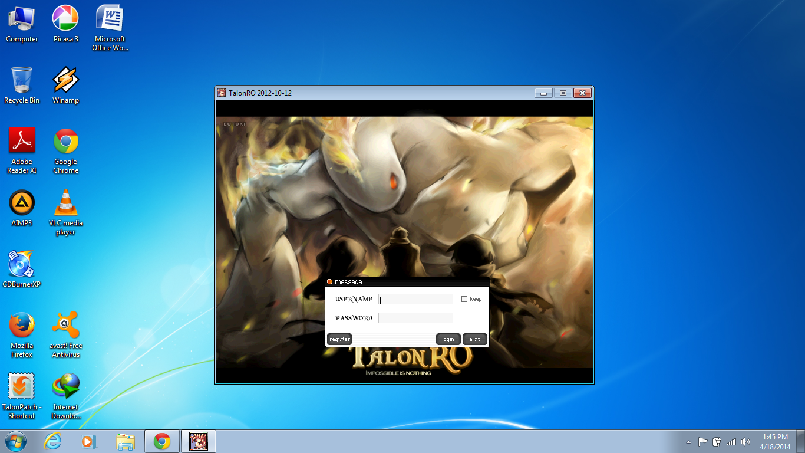The height and width of the screenshot is (453, 805).
Task: Open the Computer desktop icon
Action: pos(22,24)
